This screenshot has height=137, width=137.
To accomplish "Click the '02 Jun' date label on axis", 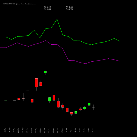I will pos(45,130).
